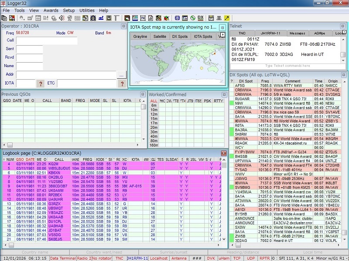Click the DX icon in the toolbar
This screenshot has height=261, width=349.
201,18
